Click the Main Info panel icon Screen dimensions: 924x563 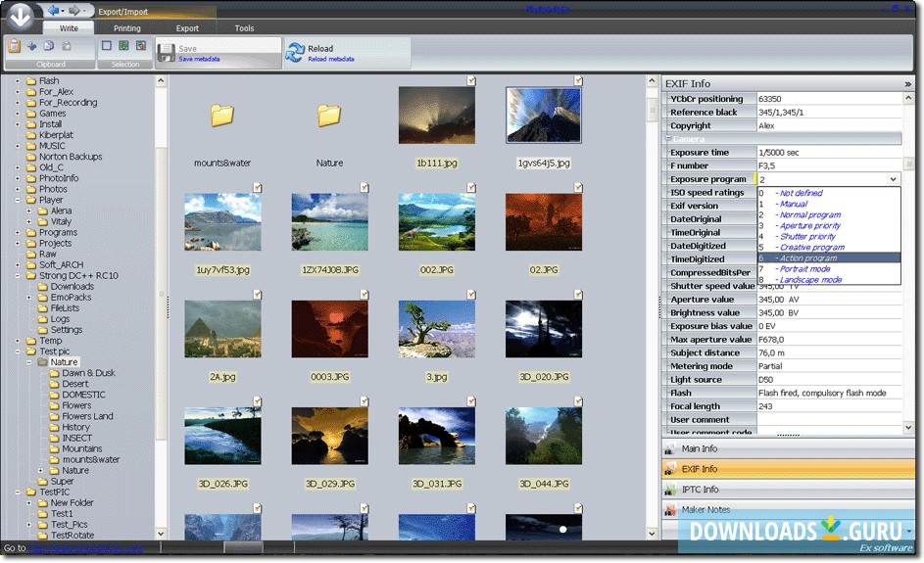click(671, 448)
